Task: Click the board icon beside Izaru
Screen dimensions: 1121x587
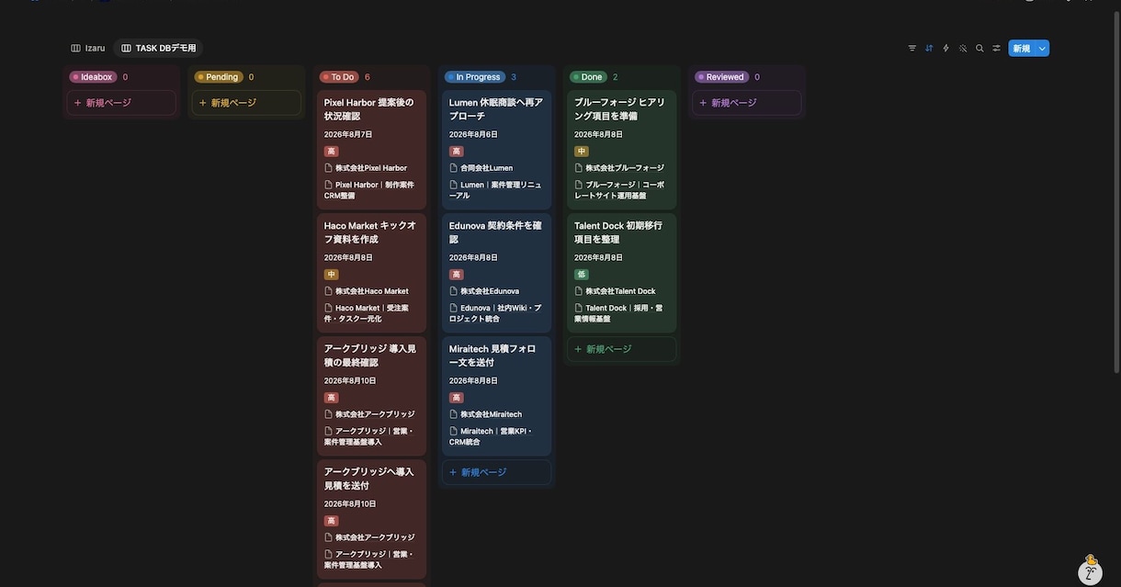Action: [75, 48]
